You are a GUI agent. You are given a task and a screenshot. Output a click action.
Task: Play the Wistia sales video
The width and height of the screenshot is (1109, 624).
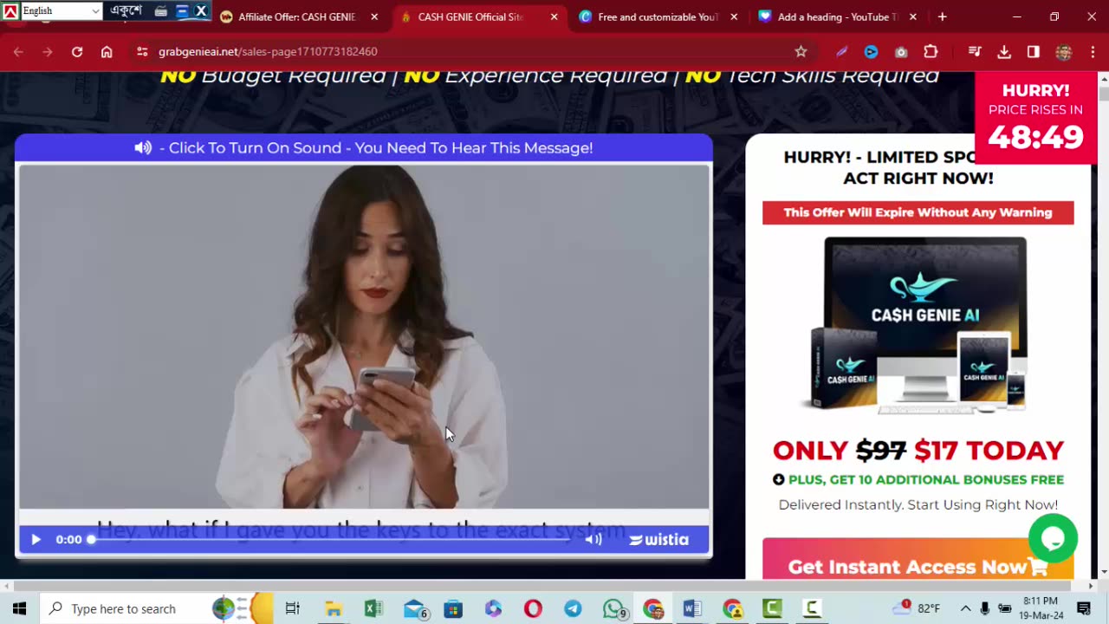36,539
